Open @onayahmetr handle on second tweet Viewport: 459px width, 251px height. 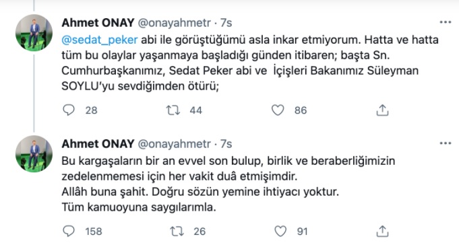pyautogui.click(x=174, y=143)
